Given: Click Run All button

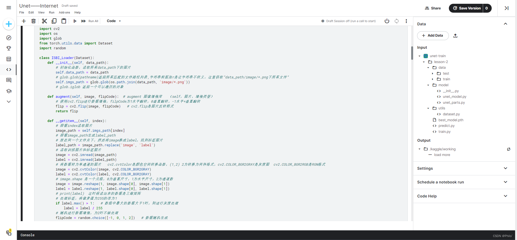Looking at the screenshot, I should tap(90, 21).
